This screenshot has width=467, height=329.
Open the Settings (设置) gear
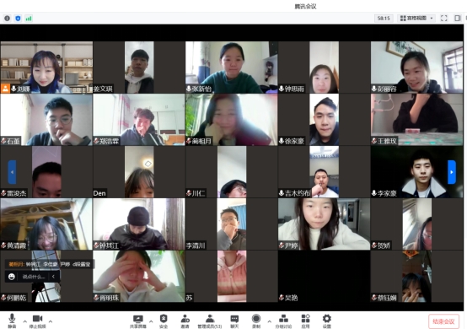pos(327,321)
